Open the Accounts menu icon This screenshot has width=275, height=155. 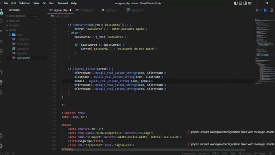(1, 136)
